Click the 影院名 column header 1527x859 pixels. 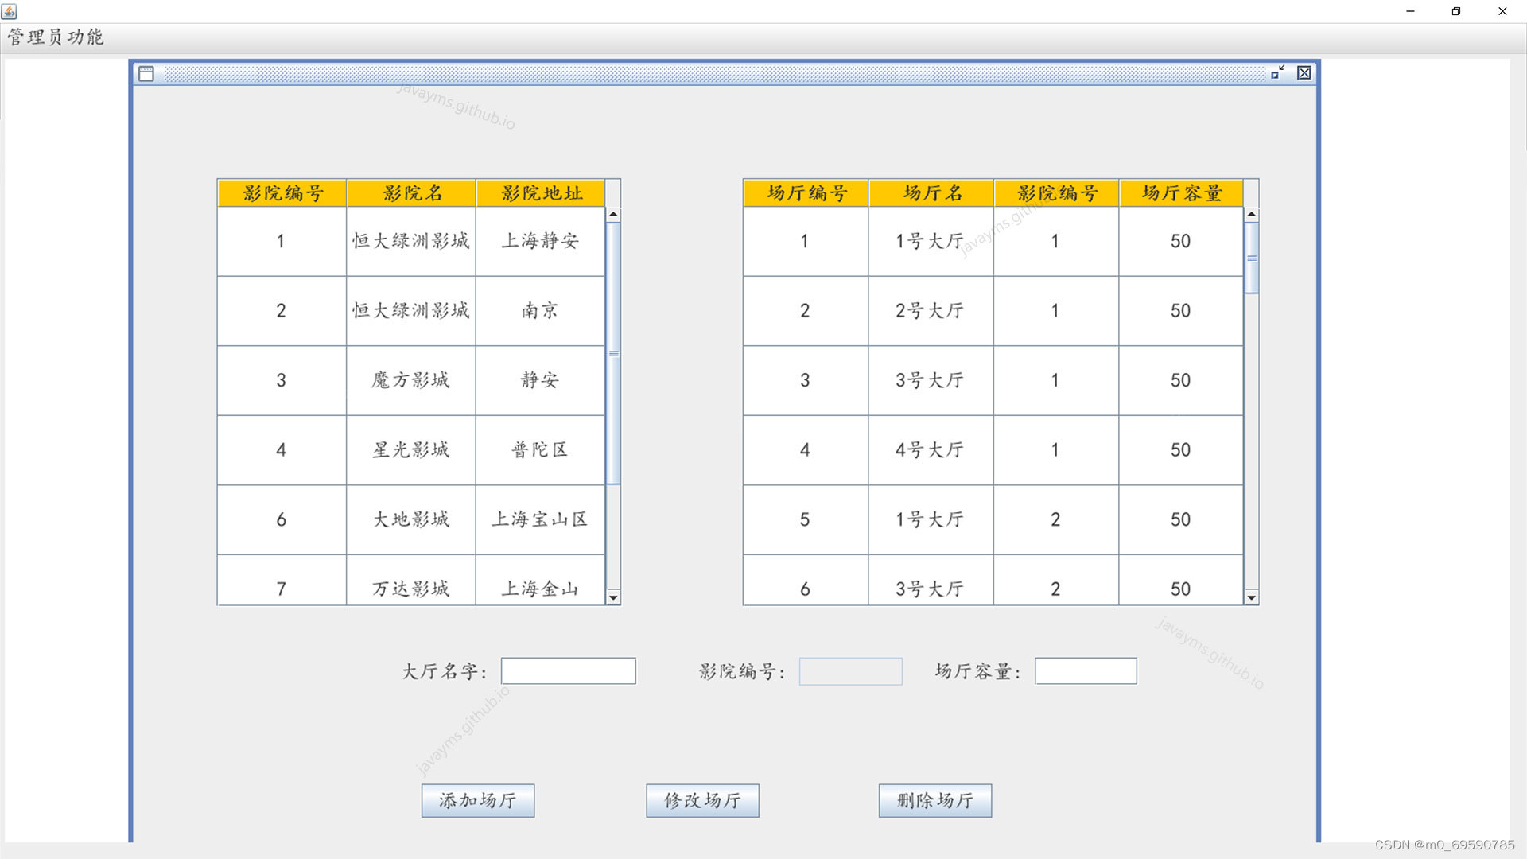[x=411, y=193]
